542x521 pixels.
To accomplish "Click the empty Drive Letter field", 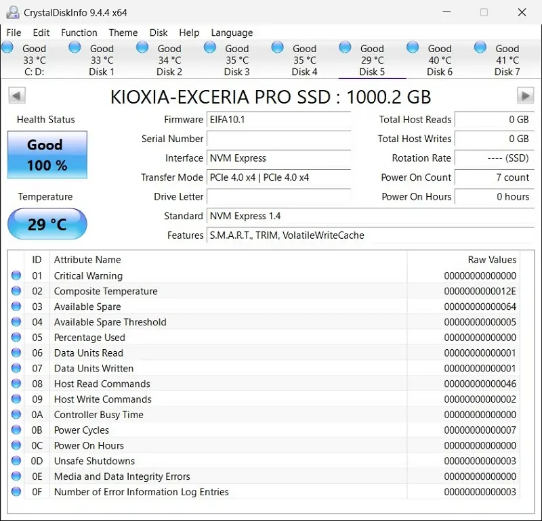I will (x=279, y=197).
